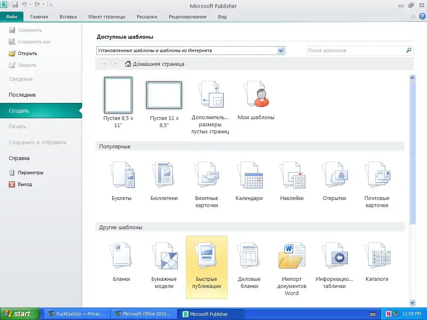Image resolution: width=427 pixels, height=320 pixels.
Task: Open the Бланки template category
Action: click(121, 256)
